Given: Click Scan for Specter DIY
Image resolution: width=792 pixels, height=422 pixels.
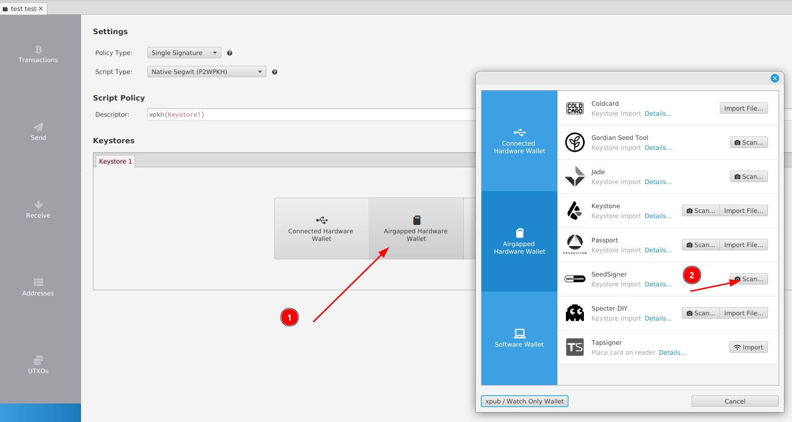Looking at the screenshot, I should point(701,313).
